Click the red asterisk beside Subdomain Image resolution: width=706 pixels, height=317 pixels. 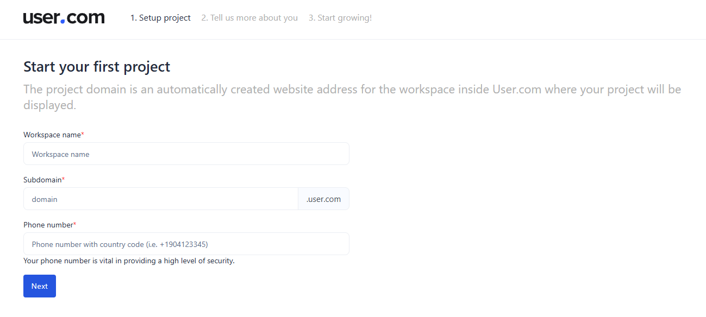tap(63, 179)
